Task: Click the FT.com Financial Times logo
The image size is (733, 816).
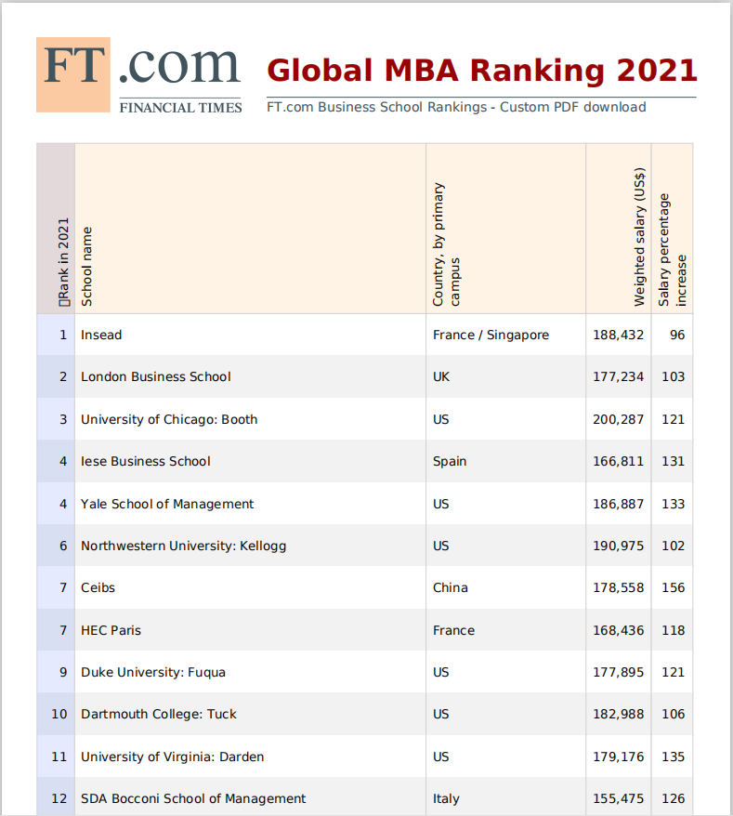Action: pos(138,75)
